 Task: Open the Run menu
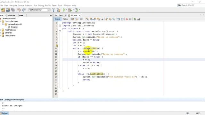tap(35, 5)
